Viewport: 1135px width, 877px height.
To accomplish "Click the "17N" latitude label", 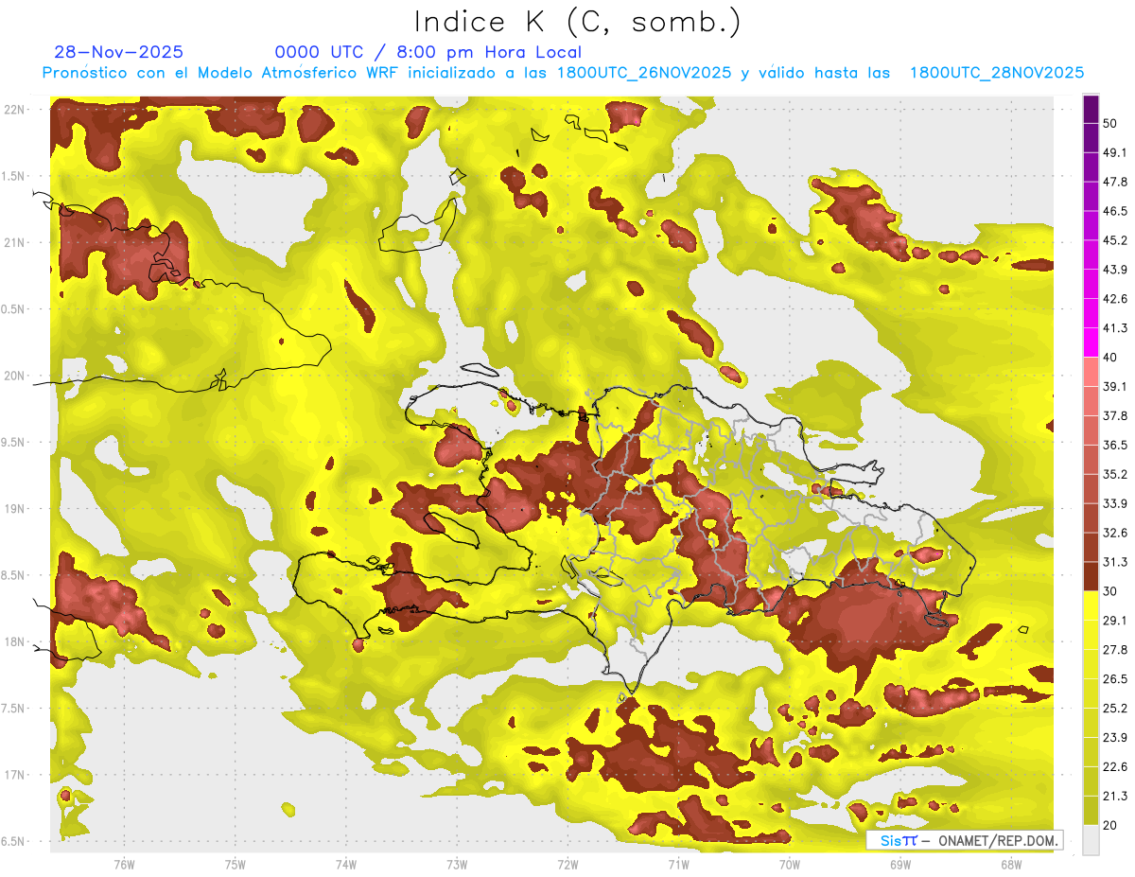I will (x=14, y=775).
